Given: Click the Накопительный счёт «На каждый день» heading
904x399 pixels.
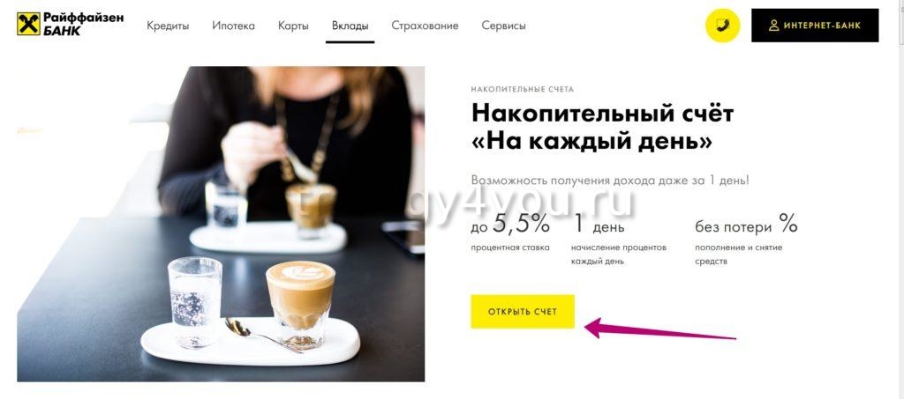Looking at the screenshot, I should click(x=602, y=127).
